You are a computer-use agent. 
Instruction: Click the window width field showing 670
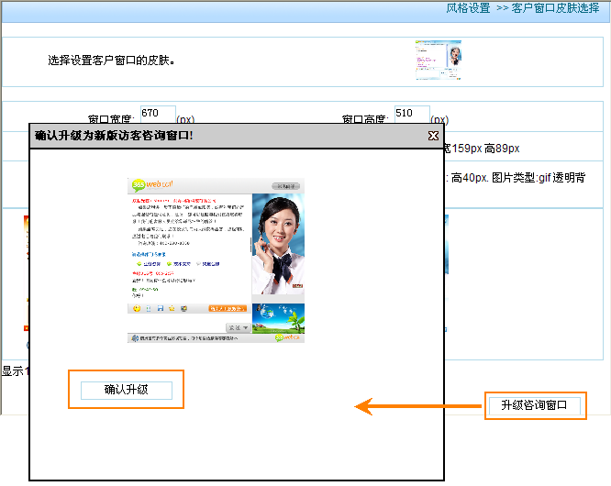point(157,115)
